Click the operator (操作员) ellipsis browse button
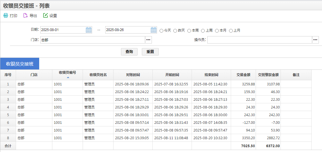322x152 pixels. click(x=315, y=40)
